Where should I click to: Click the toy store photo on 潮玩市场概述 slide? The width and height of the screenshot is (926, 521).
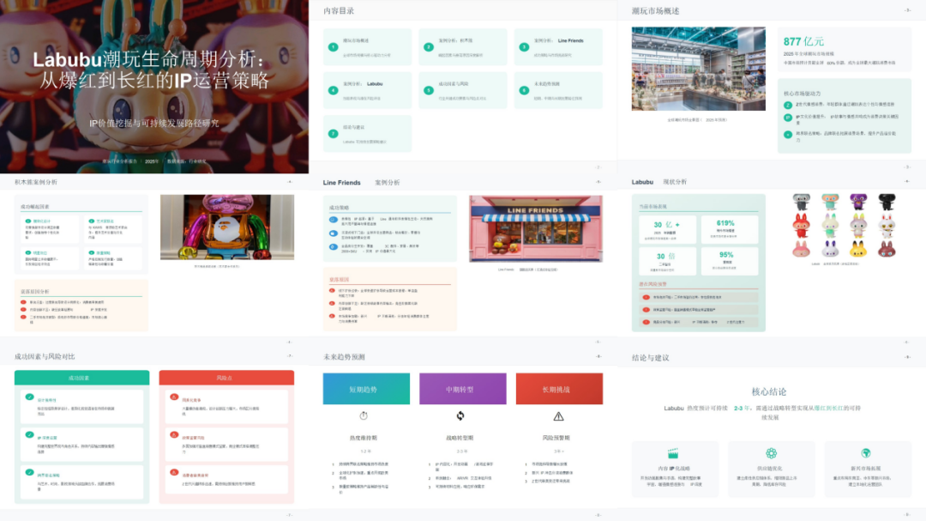[699, 69]
